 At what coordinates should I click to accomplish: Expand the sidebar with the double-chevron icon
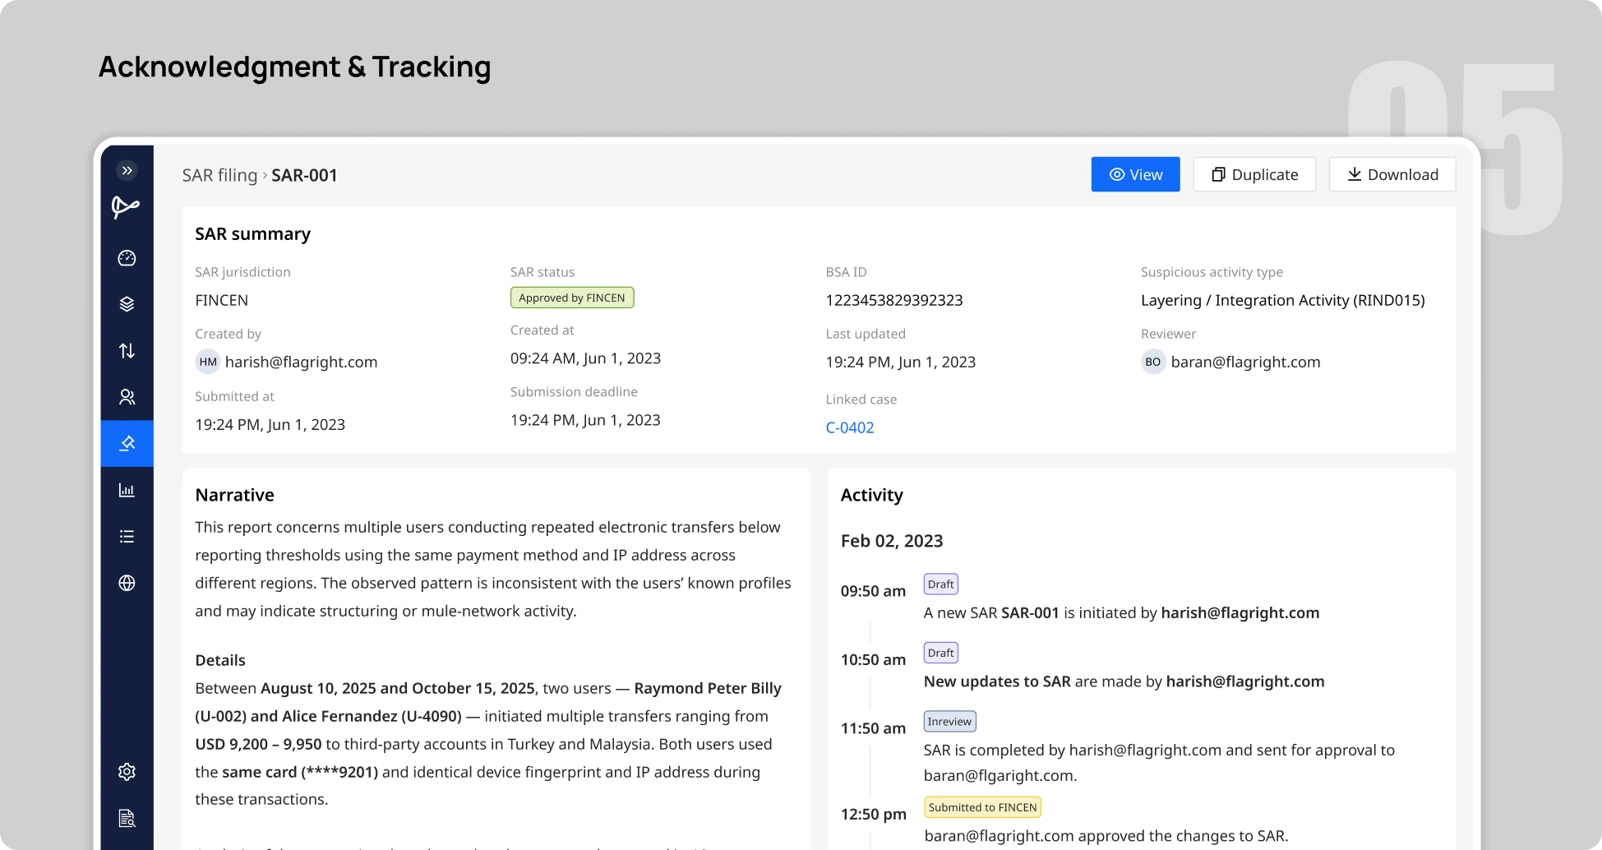pos(127,170)
